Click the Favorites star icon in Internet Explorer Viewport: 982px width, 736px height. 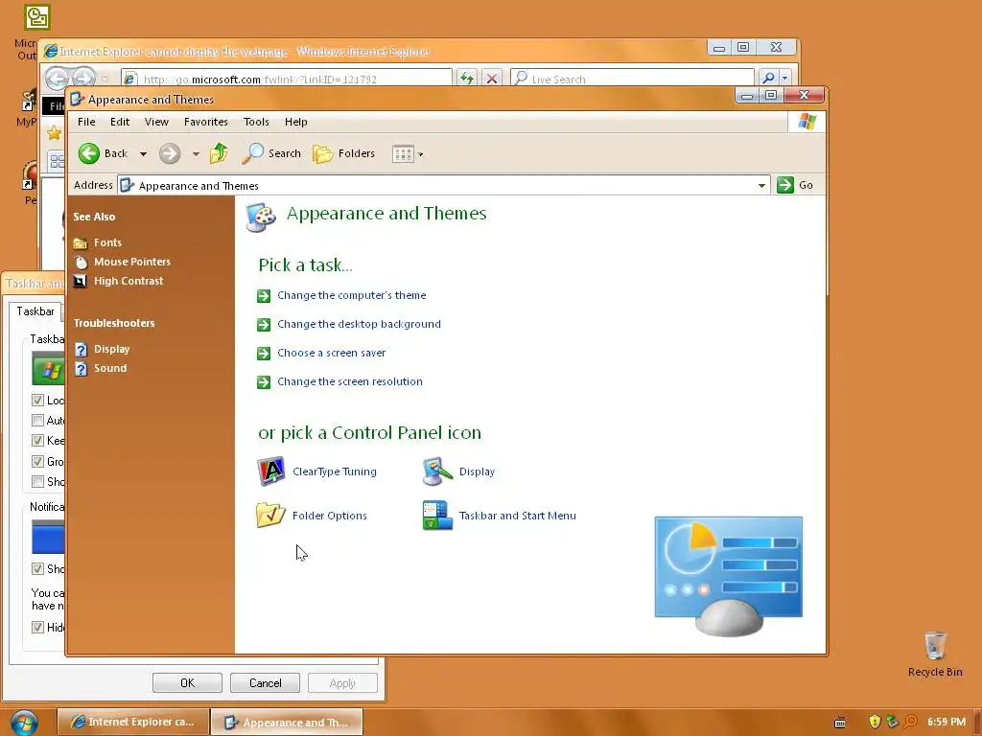pos(55,132)
